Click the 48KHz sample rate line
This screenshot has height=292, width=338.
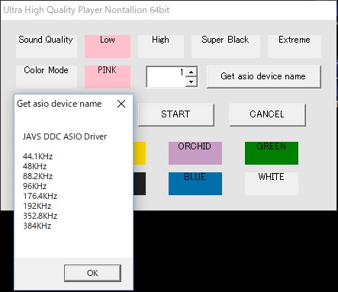coord(34,166)
